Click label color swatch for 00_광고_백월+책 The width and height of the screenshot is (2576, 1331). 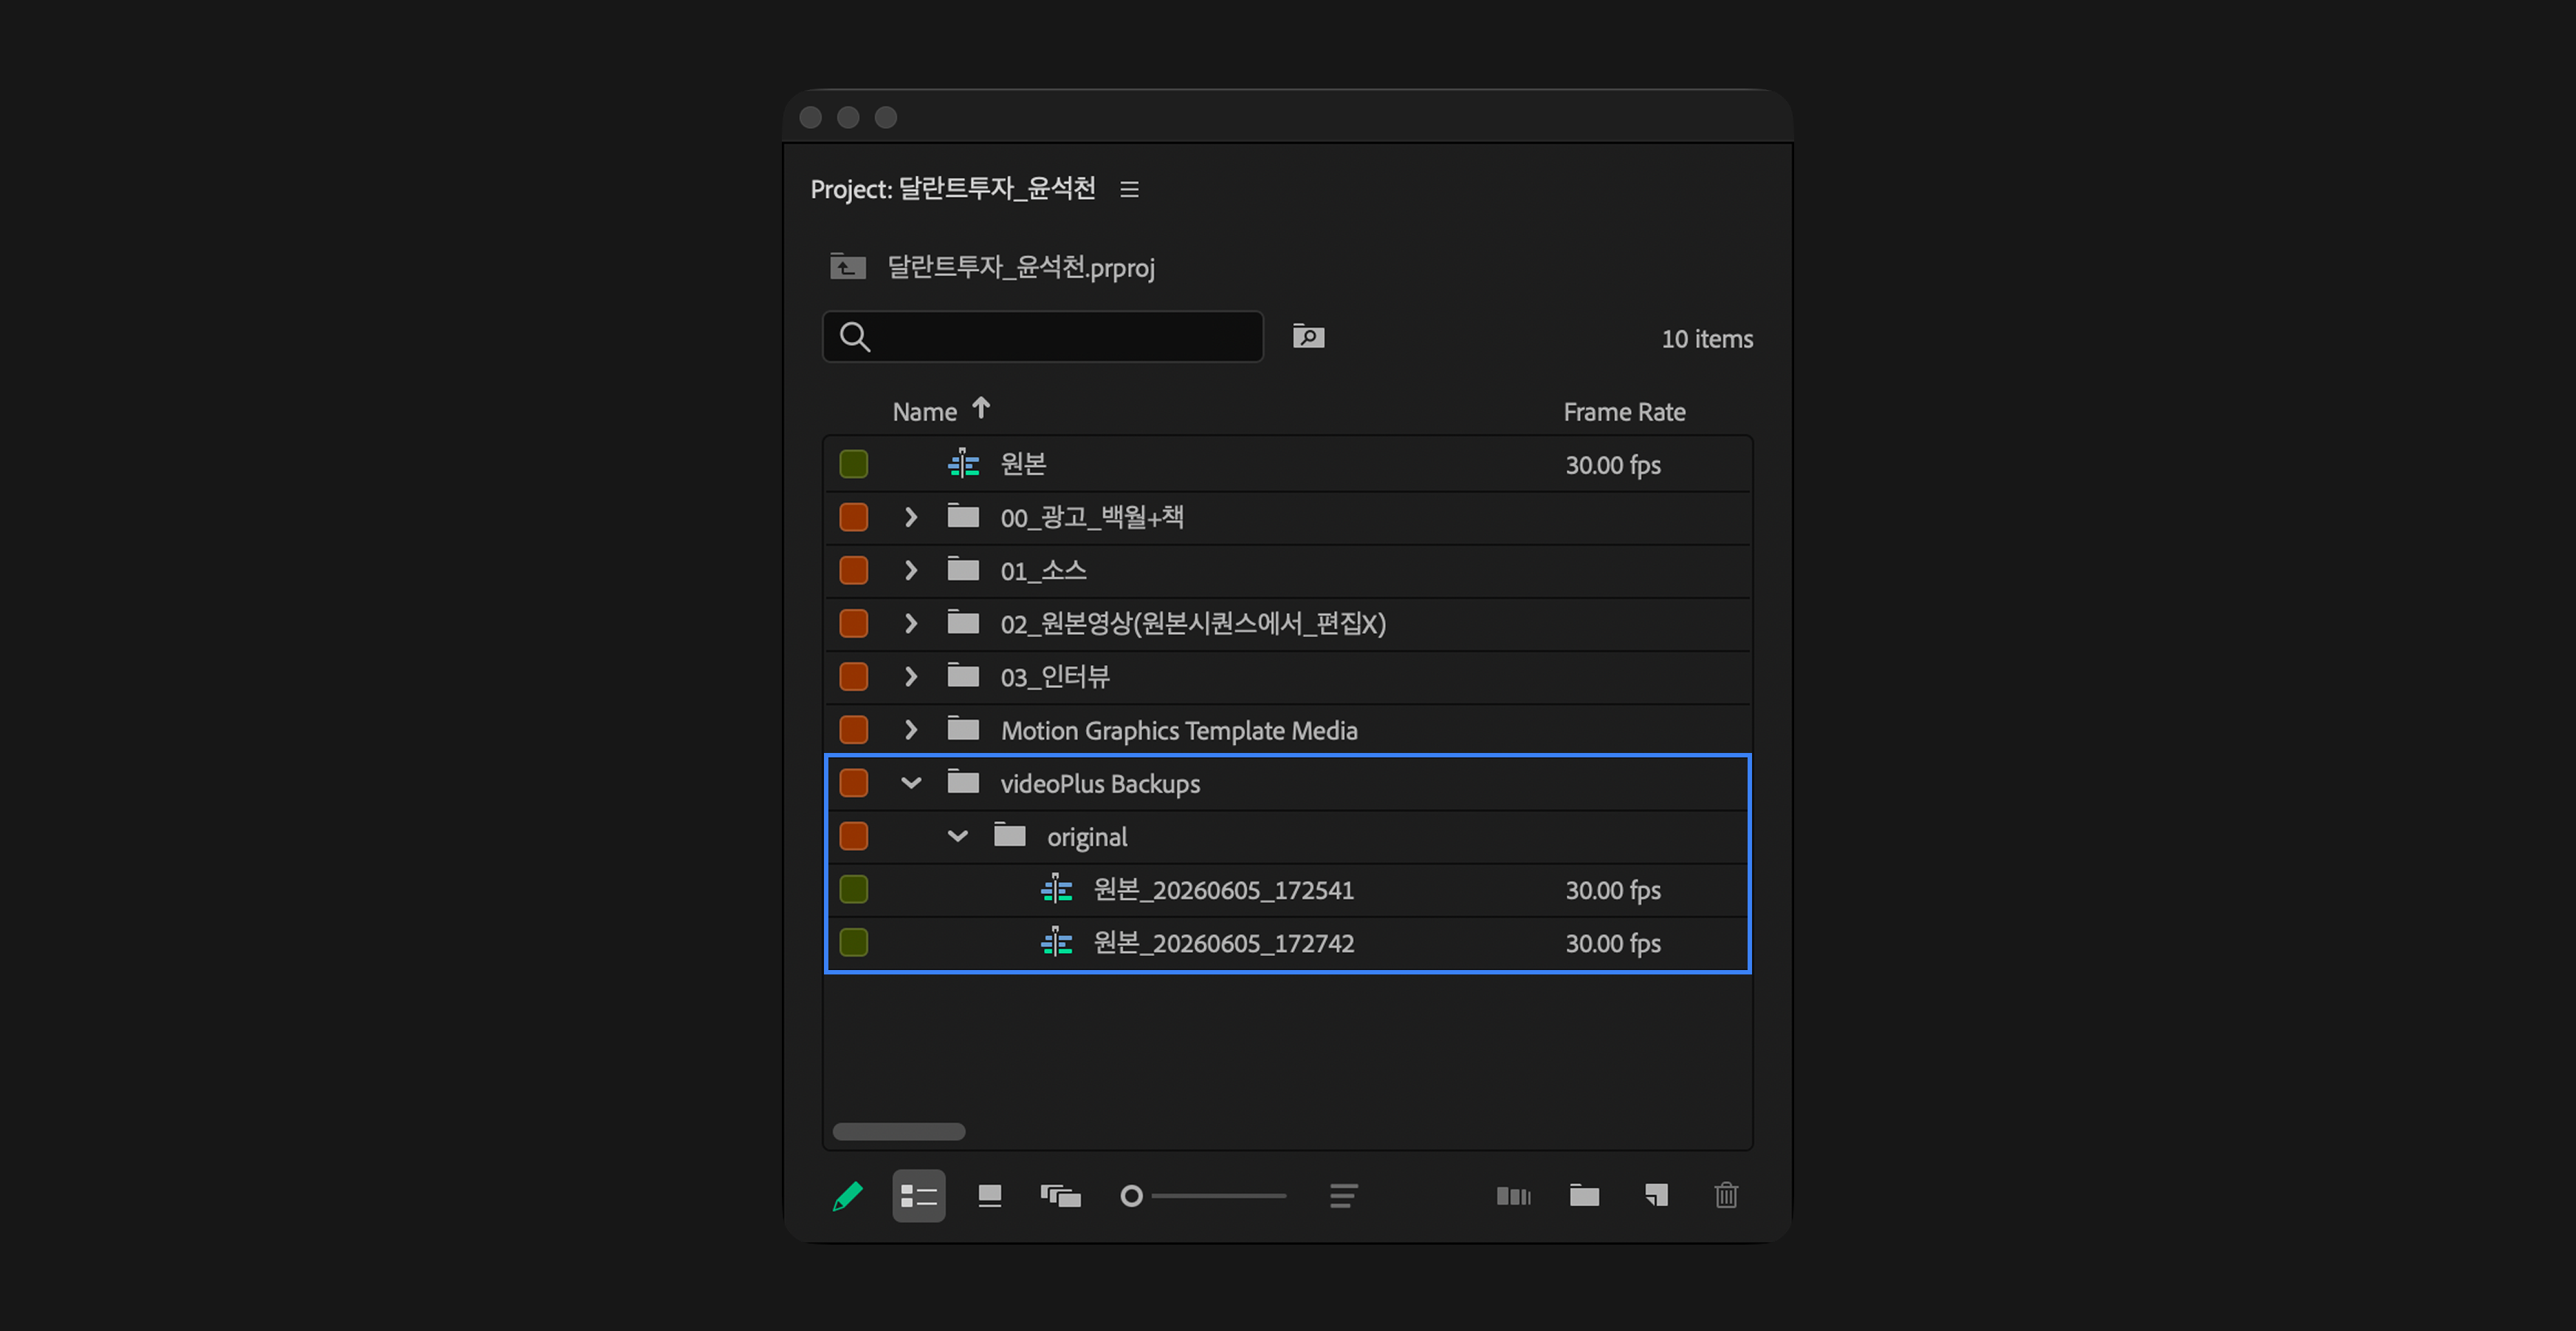853,517
